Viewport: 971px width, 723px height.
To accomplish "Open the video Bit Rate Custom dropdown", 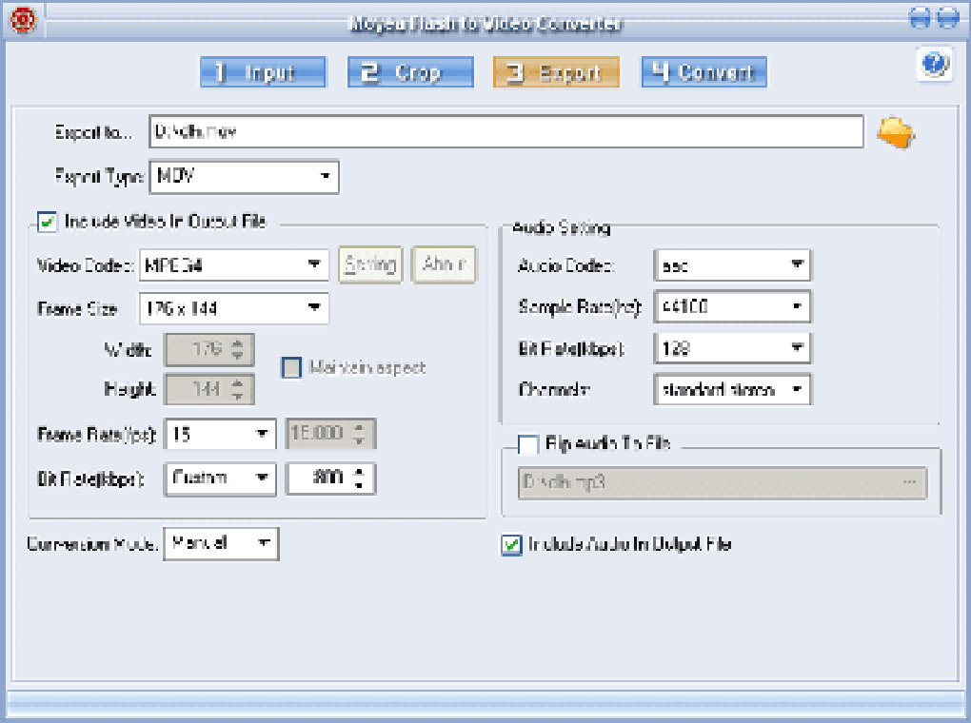I will tap(220, 479).
